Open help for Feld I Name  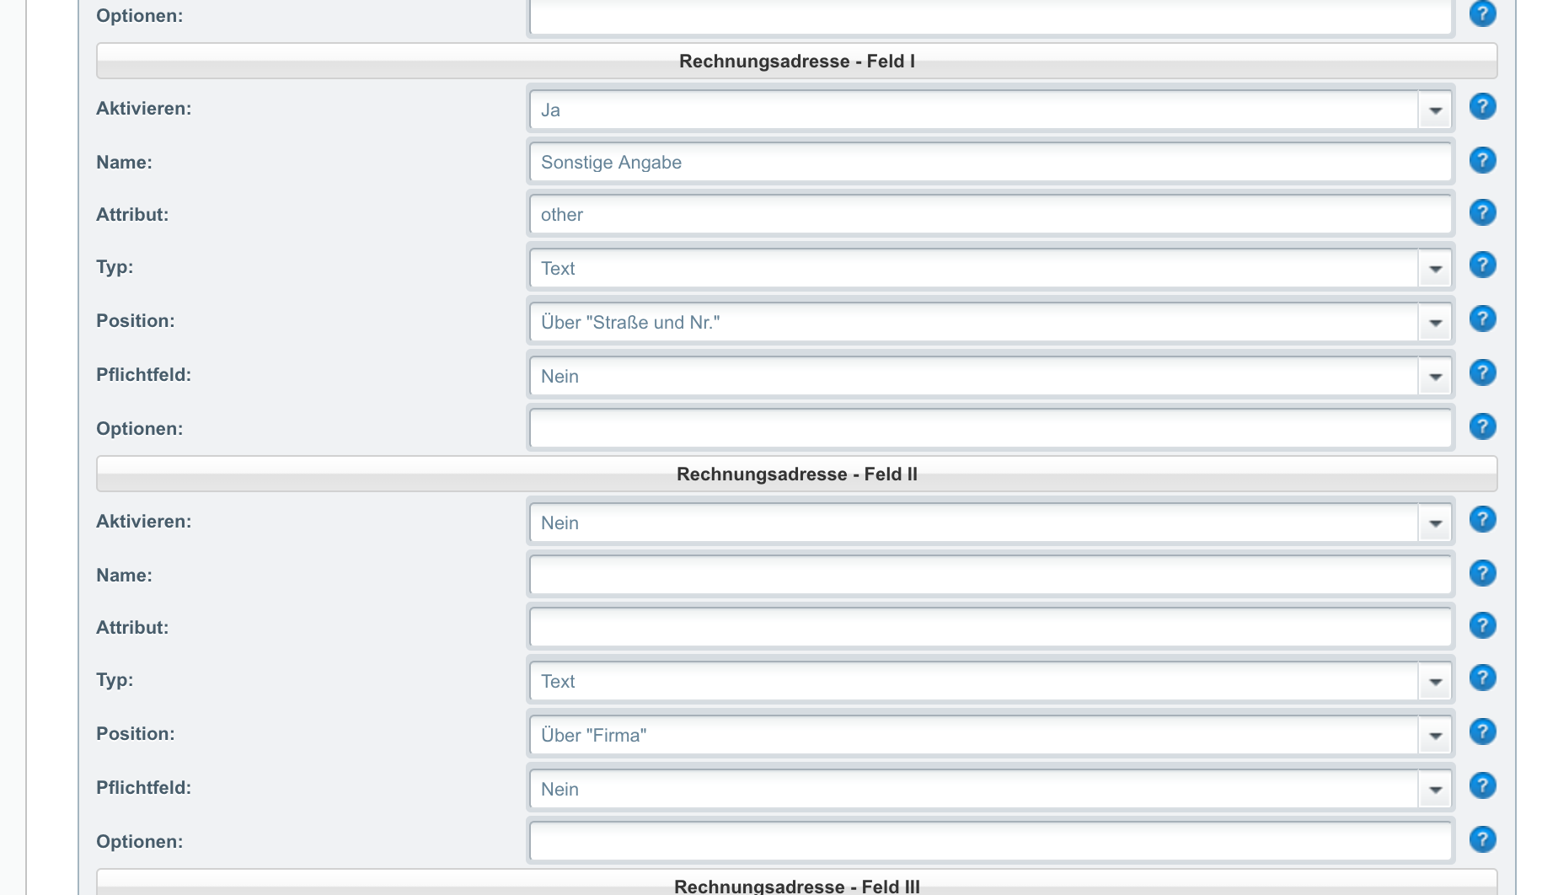pyautogui.click(x=1482, y=160)
